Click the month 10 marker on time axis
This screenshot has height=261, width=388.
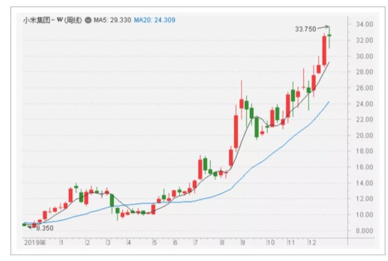(x=270, y=242)
